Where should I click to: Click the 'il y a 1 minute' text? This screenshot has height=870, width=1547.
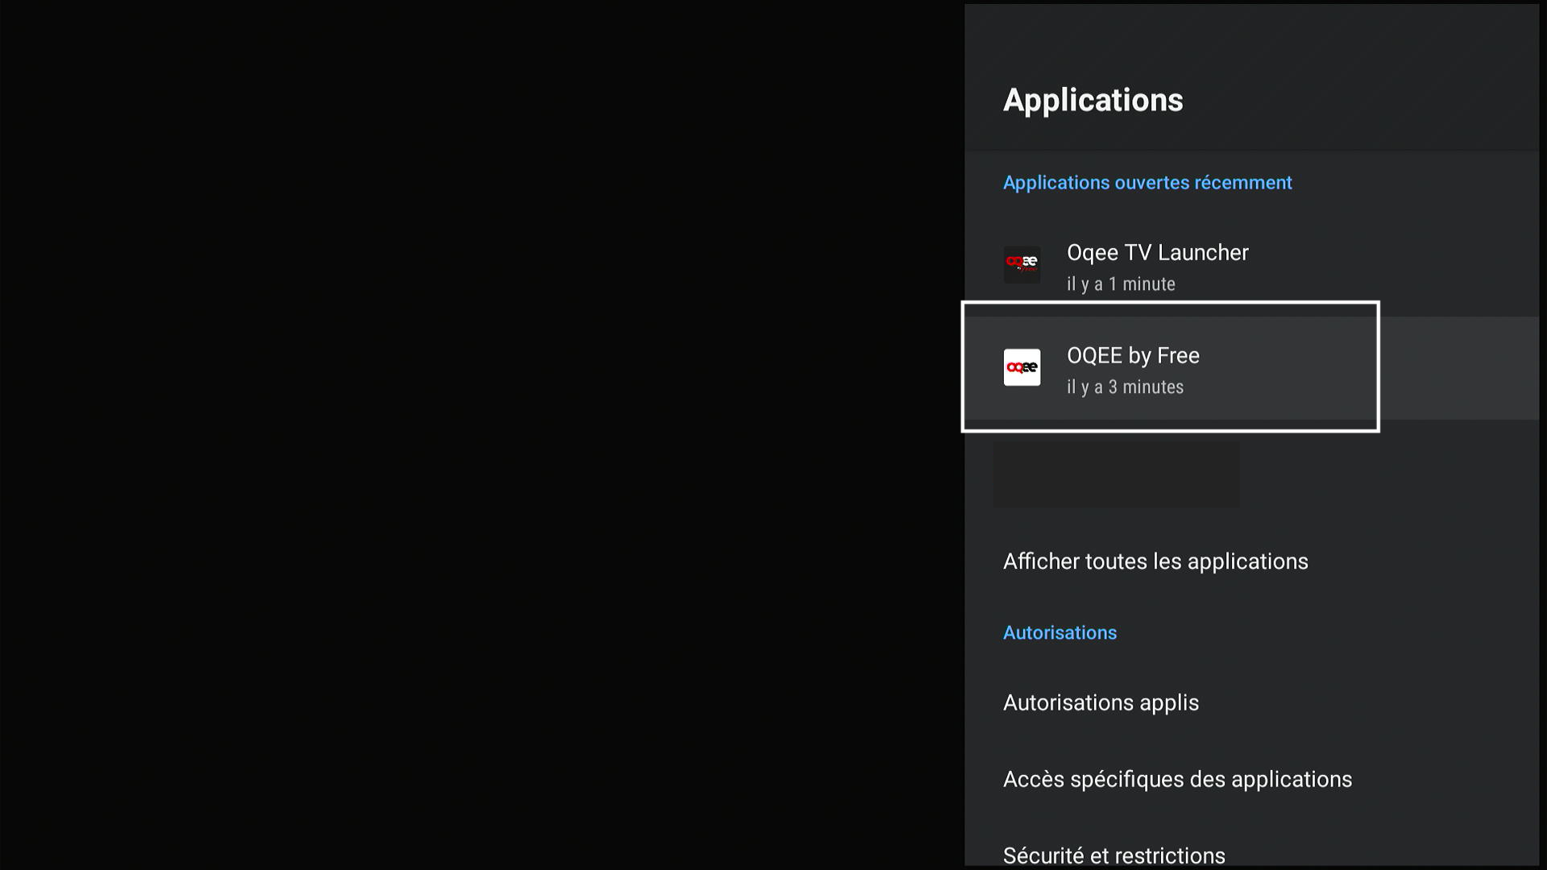pyautogui.click(x=1121, y=284)
